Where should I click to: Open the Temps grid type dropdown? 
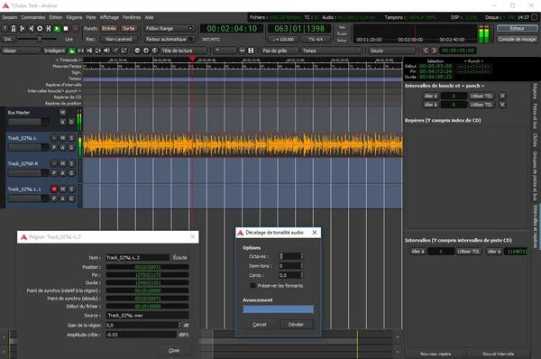click(332, 51)
